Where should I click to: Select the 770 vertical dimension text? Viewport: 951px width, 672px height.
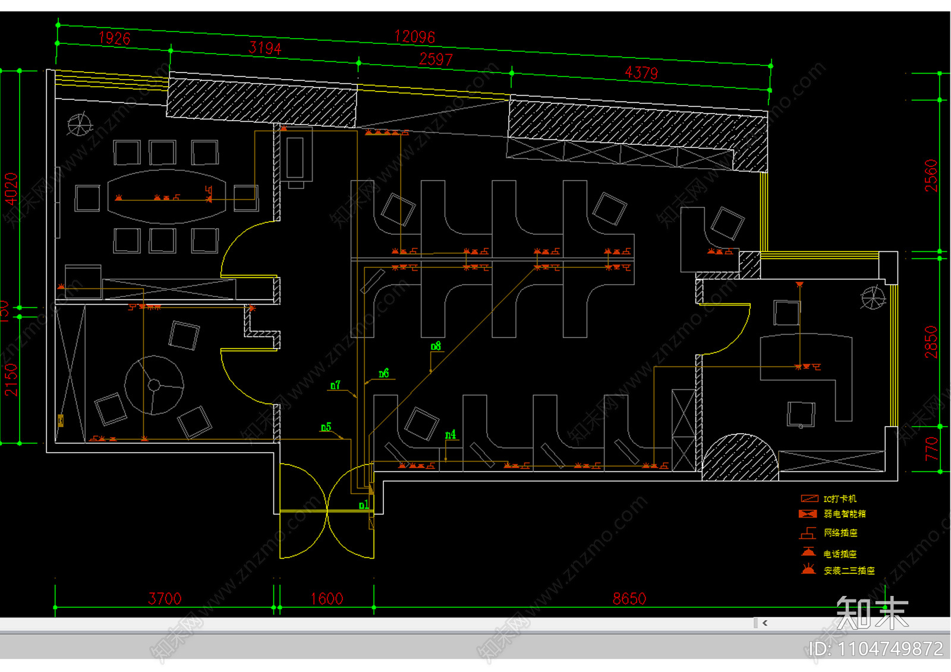pos(931,449)
